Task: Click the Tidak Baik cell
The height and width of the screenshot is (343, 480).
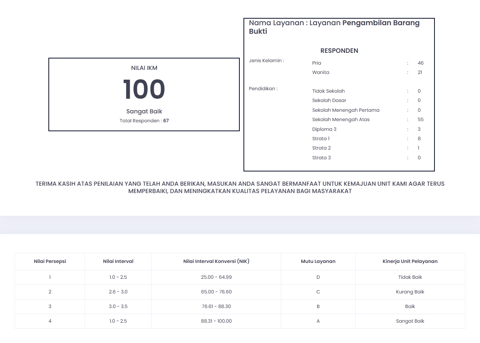Action: [x=410, y=277]
